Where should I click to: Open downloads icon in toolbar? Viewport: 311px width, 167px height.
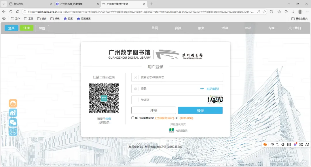tap(293, 12)
